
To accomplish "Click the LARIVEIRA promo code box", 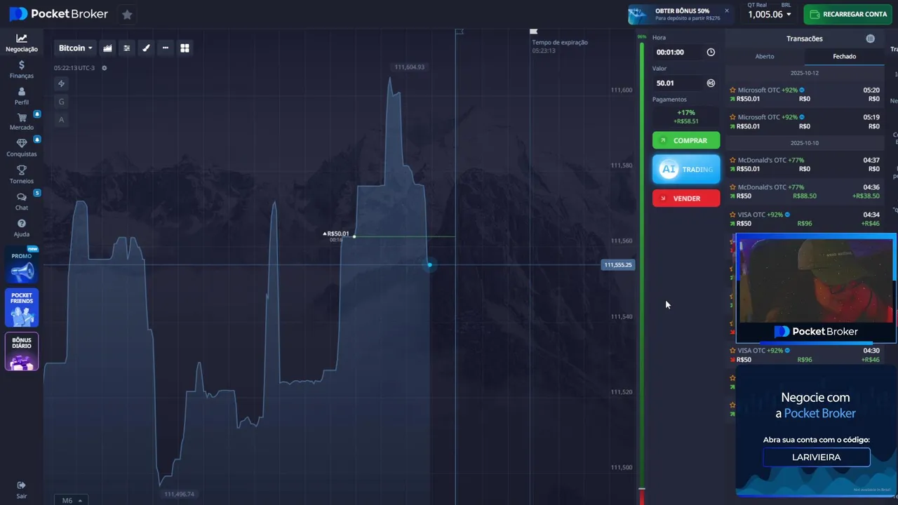I will click(x=817, y=457).
